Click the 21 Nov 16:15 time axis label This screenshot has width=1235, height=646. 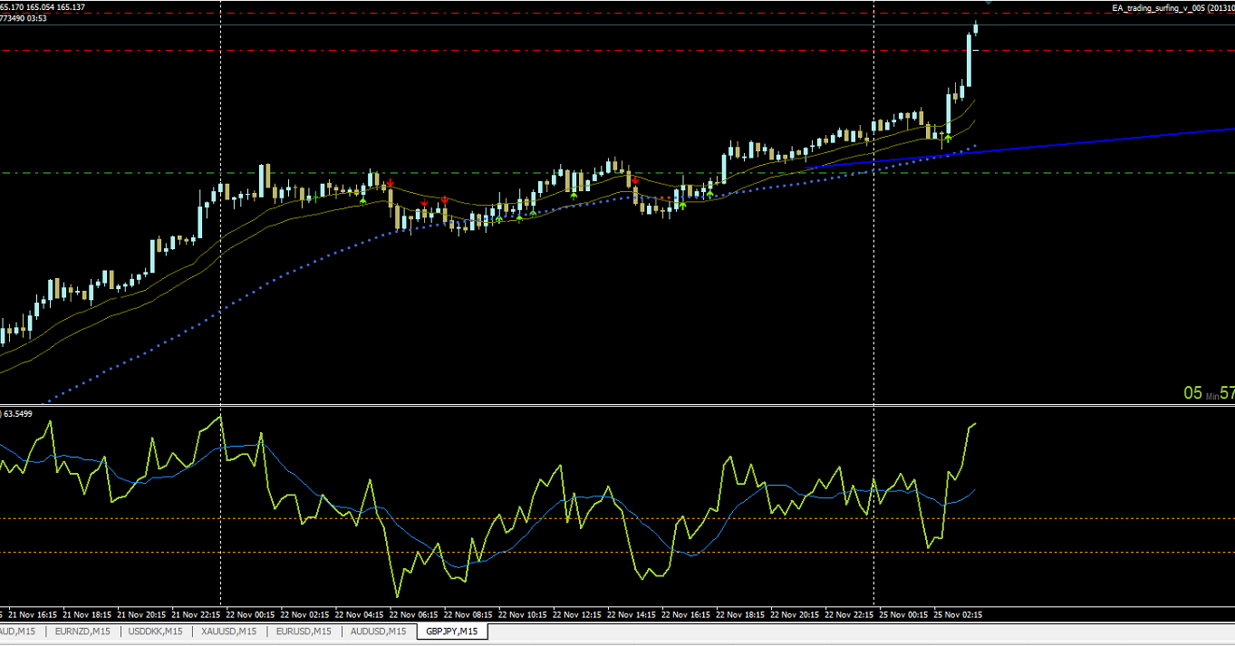[x=34, y=614]
